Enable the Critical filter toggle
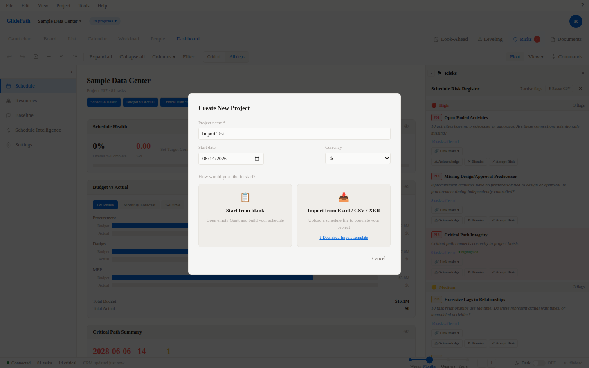The image size is (589, 368). 214,57
